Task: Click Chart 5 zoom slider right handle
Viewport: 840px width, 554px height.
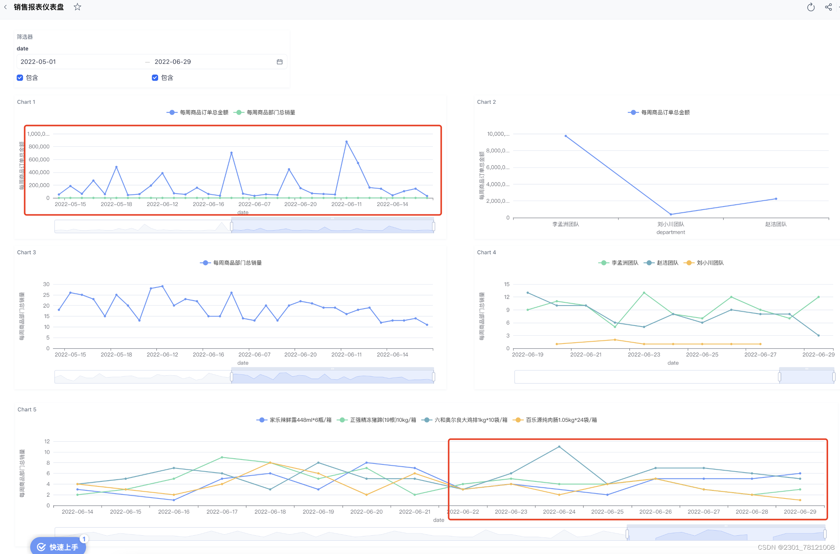Action: click(x=825, y=534)
